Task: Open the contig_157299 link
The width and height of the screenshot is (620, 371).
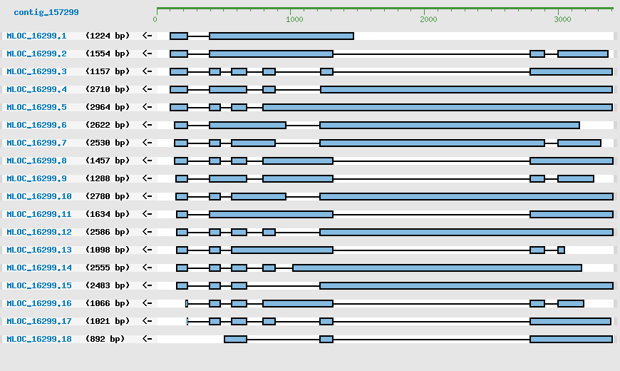Action: [46, 12]
